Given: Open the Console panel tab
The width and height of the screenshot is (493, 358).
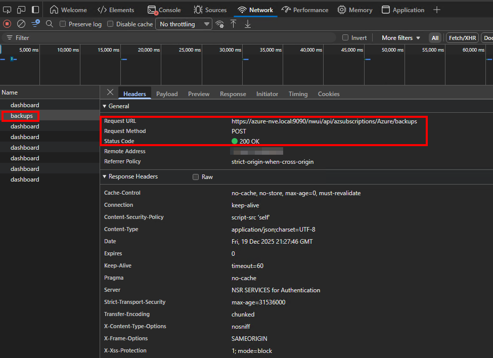Looking at the screenshot, I should (x=164, y=10).
